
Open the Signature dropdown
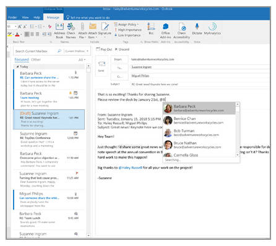pos(105,31)
